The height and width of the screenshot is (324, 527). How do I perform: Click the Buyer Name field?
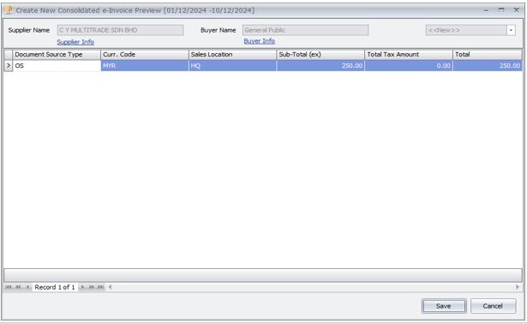(306, 30)
